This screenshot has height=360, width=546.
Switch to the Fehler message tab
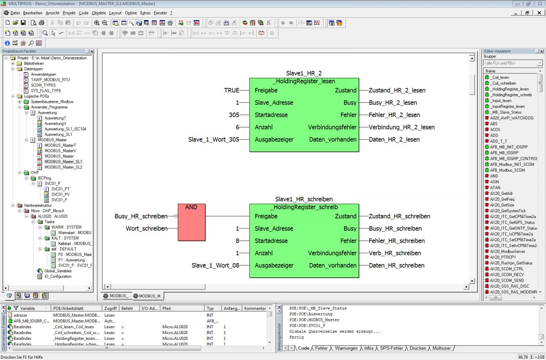(x=321, y=348)
